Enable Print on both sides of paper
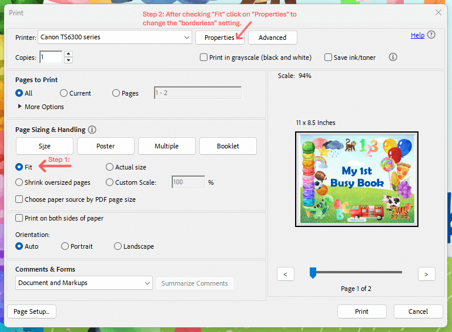 19,218
